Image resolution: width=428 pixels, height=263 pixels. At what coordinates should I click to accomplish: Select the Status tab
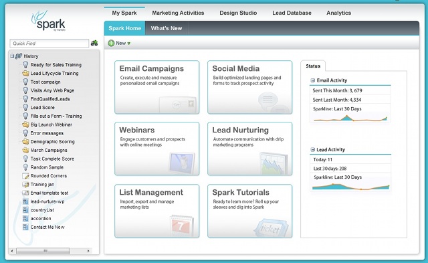click(313, 66)
